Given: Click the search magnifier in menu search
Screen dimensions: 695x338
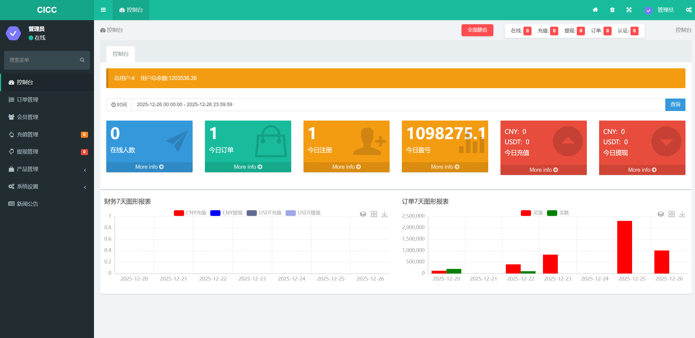Looking at the screenshot, I should click(x=82, y=60).
